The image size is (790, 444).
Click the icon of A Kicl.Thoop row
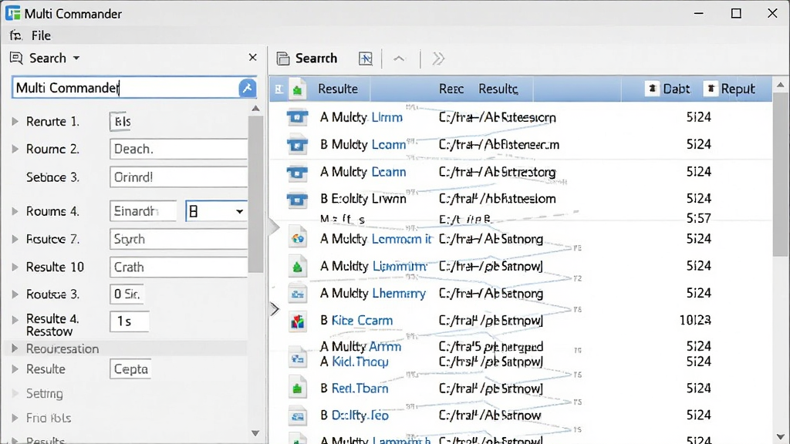point(298,358)
